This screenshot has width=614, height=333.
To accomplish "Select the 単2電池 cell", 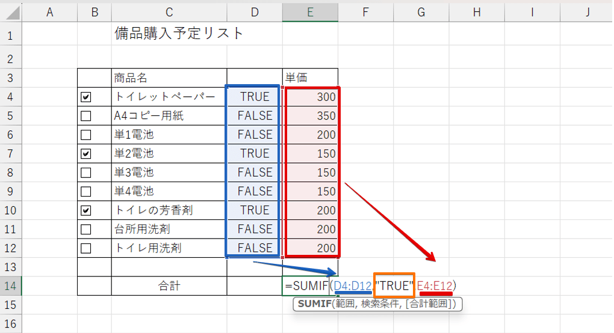I will coord(169,154).
